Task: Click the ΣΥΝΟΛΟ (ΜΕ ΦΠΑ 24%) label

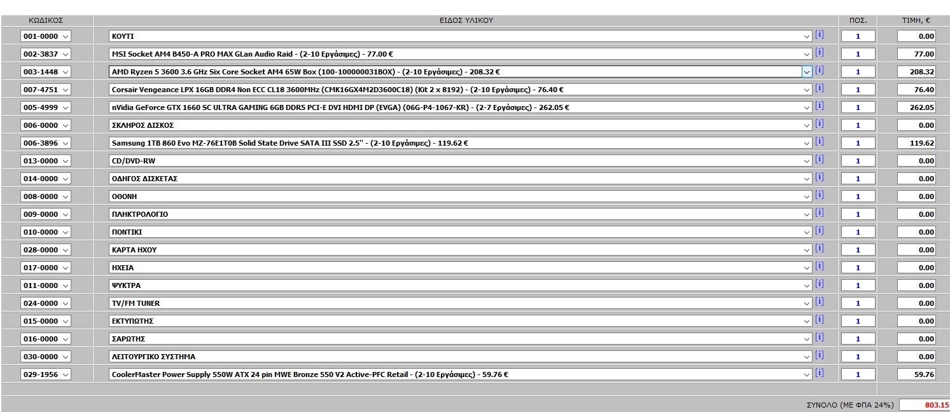Action: point(849,405)
